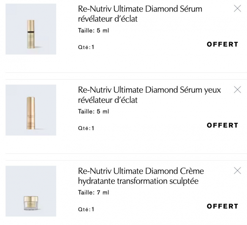Remove Re-Nutriv Diamond Sérum révélateur d'éclat item
Screen dimensions: 247x225
coord(237,9)
